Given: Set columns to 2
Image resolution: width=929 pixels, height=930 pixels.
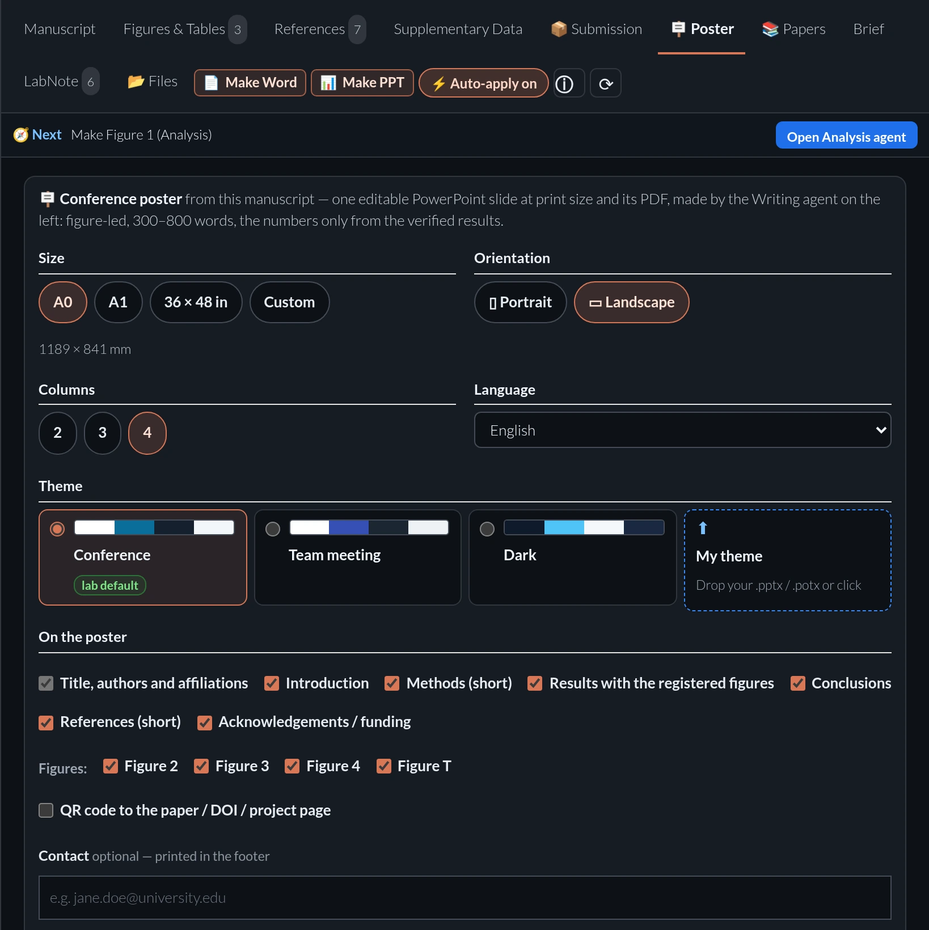Looking at the screenshot, I should [x=57, y=433].
